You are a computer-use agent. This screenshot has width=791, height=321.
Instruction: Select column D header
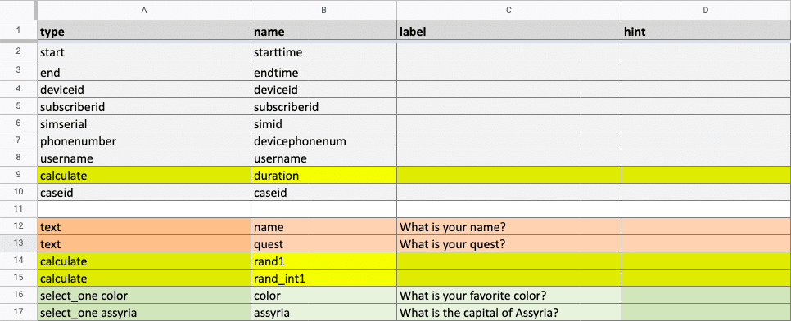click(x=706, y=10)
